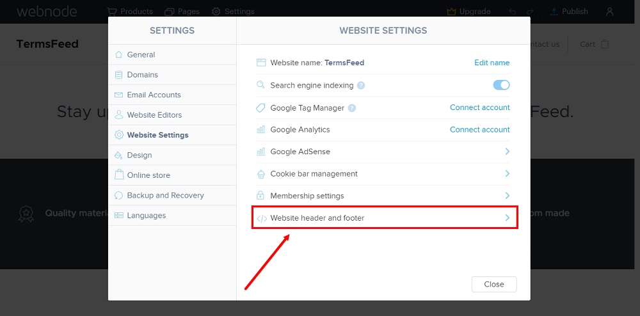Click the code brackets icon for header/footer
The width and height of the screenshot is (640, 316).
[x=262, y=218]
